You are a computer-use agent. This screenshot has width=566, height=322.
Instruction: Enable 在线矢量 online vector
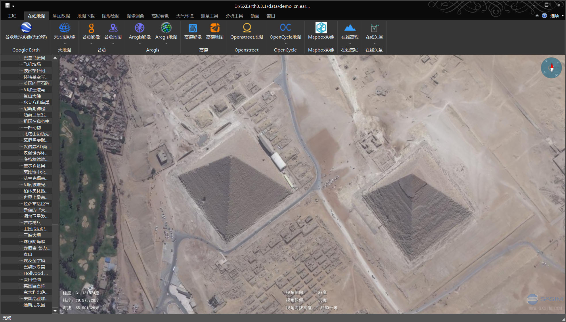tap(374, 31)
